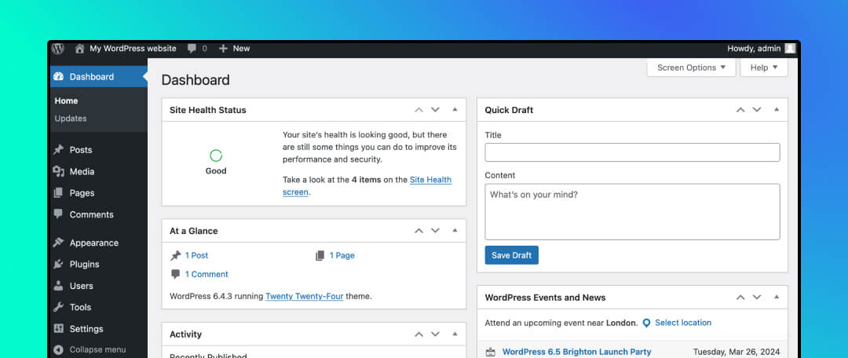Viewport: 848px width, 358px height.
Task: Click the Select location link
Action: click(x=683, y=323)
